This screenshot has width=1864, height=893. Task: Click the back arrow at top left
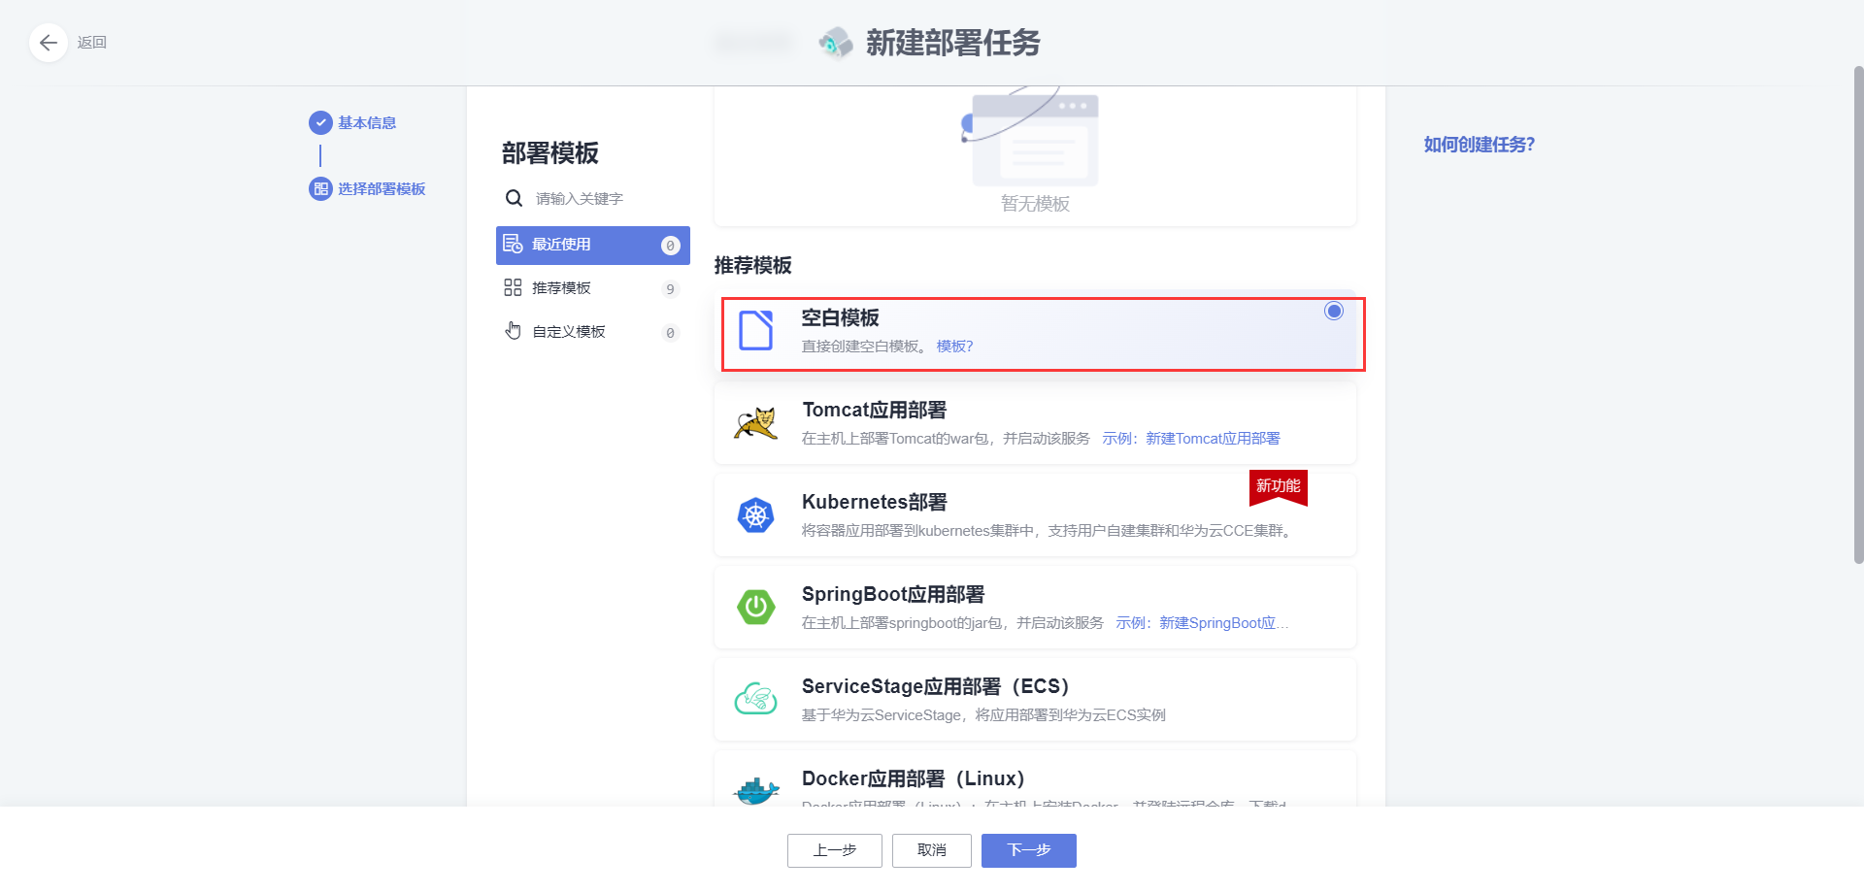pos(49,43)
